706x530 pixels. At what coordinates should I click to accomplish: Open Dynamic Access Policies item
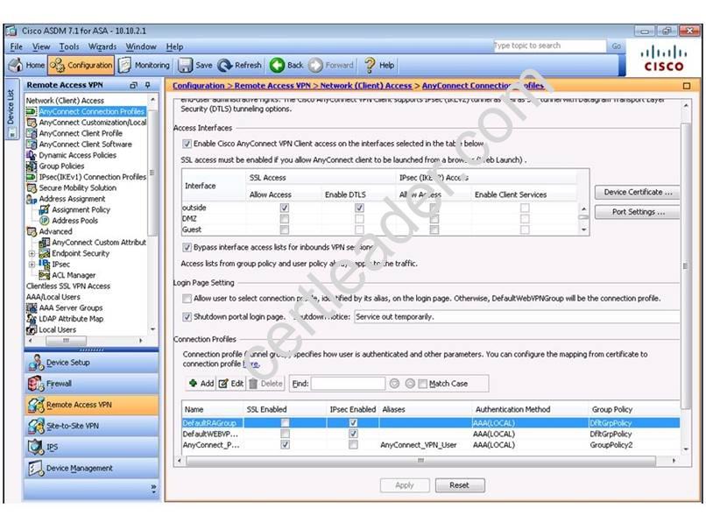pos(77,155)
